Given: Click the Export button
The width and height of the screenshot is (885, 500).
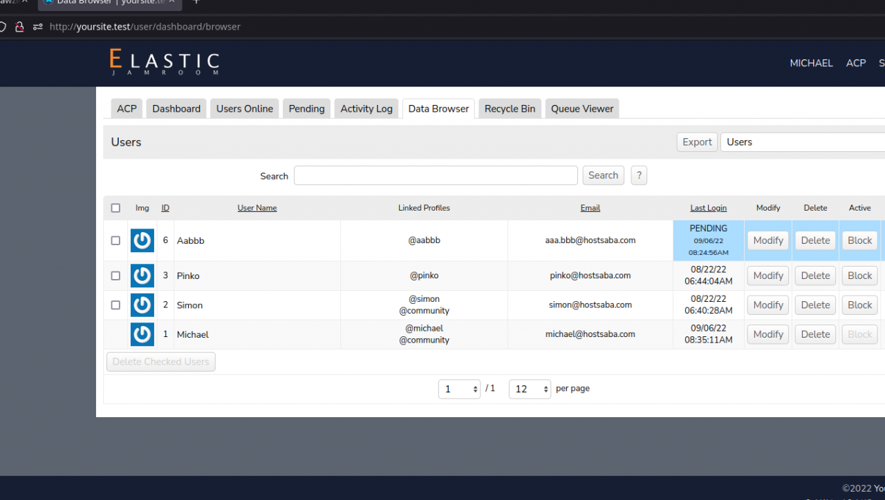Looking at the screenshot, I should (697, 142).
